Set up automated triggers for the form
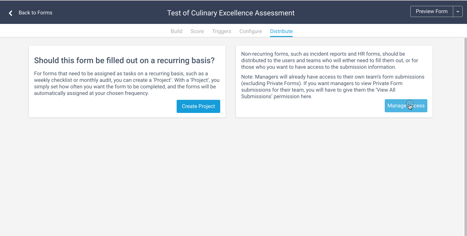The width and height of the screenshot is (467, 236). [222, 31]
